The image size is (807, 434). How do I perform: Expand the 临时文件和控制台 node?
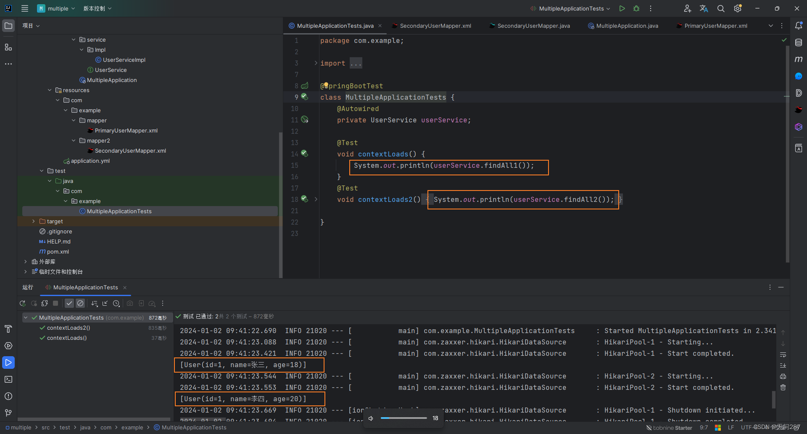click(26, 272)
